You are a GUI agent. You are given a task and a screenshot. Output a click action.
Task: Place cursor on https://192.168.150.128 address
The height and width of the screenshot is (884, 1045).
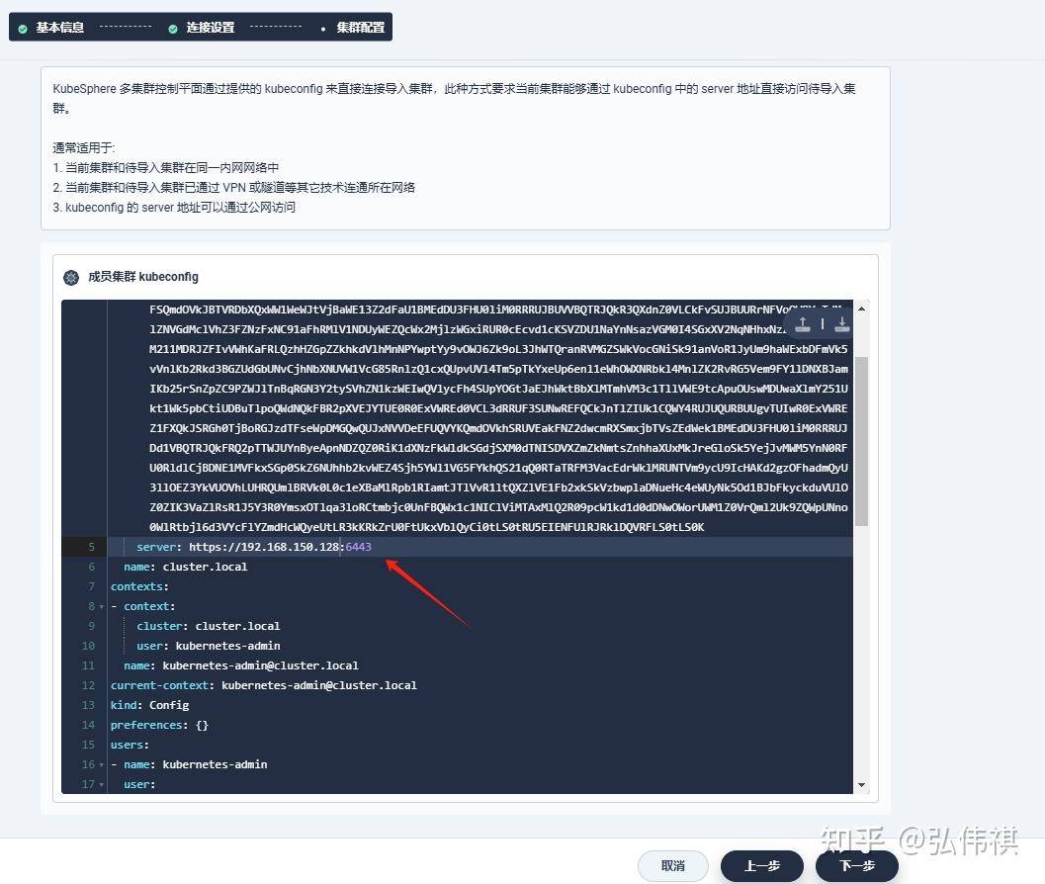click(264, 547)
